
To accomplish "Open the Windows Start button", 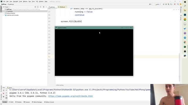I will pyautogui.click(x=185, y=2).
